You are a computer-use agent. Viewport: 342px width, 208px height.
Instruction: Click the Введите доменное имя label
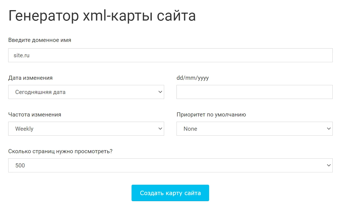(x=40, y=40)
